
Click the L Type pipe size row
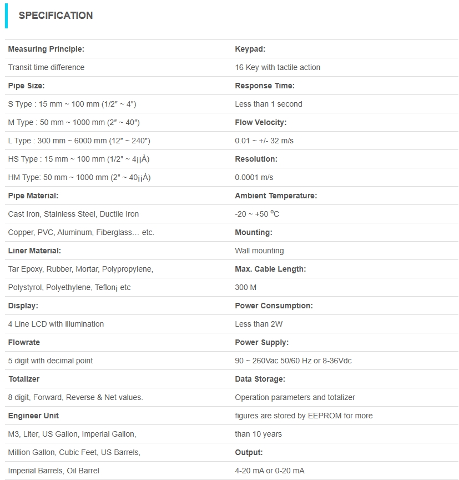[79, 141]
